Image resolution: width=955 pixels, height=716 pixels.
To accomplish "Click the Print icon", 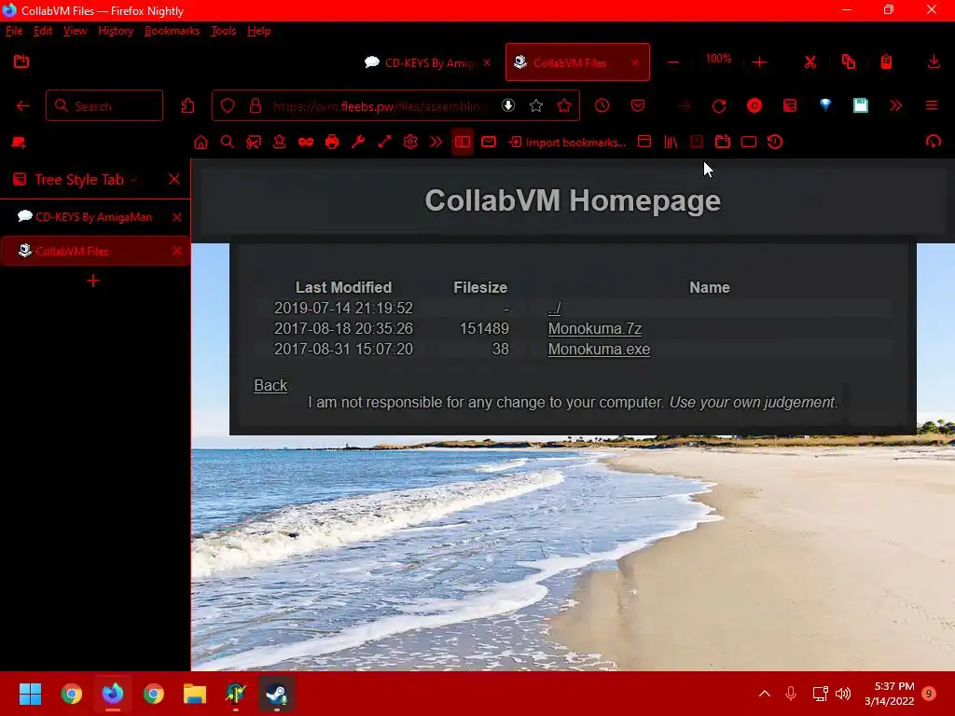I will pyautogui.click(x=332, y=143).
